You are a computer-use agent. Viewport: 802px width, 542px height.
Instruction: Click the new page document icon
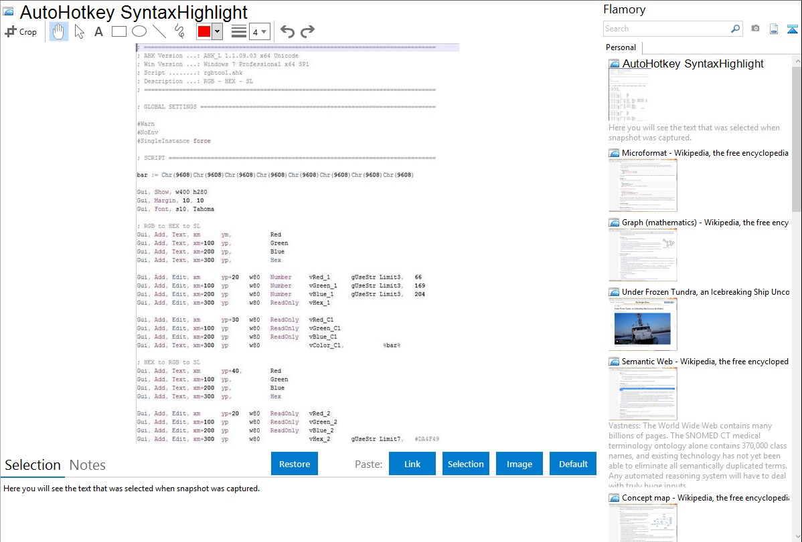click(774, 29)
